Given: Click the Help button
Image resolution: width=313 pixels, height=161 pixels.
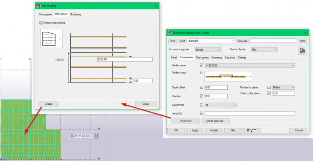Looking at the screenshot, I should coord(303,41).
